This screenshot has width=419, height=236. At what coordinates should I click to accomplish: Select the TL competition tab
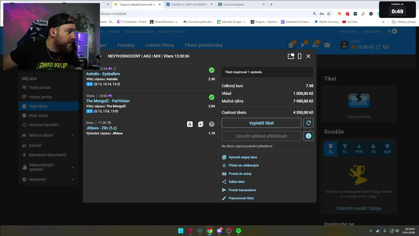[331, 148]
